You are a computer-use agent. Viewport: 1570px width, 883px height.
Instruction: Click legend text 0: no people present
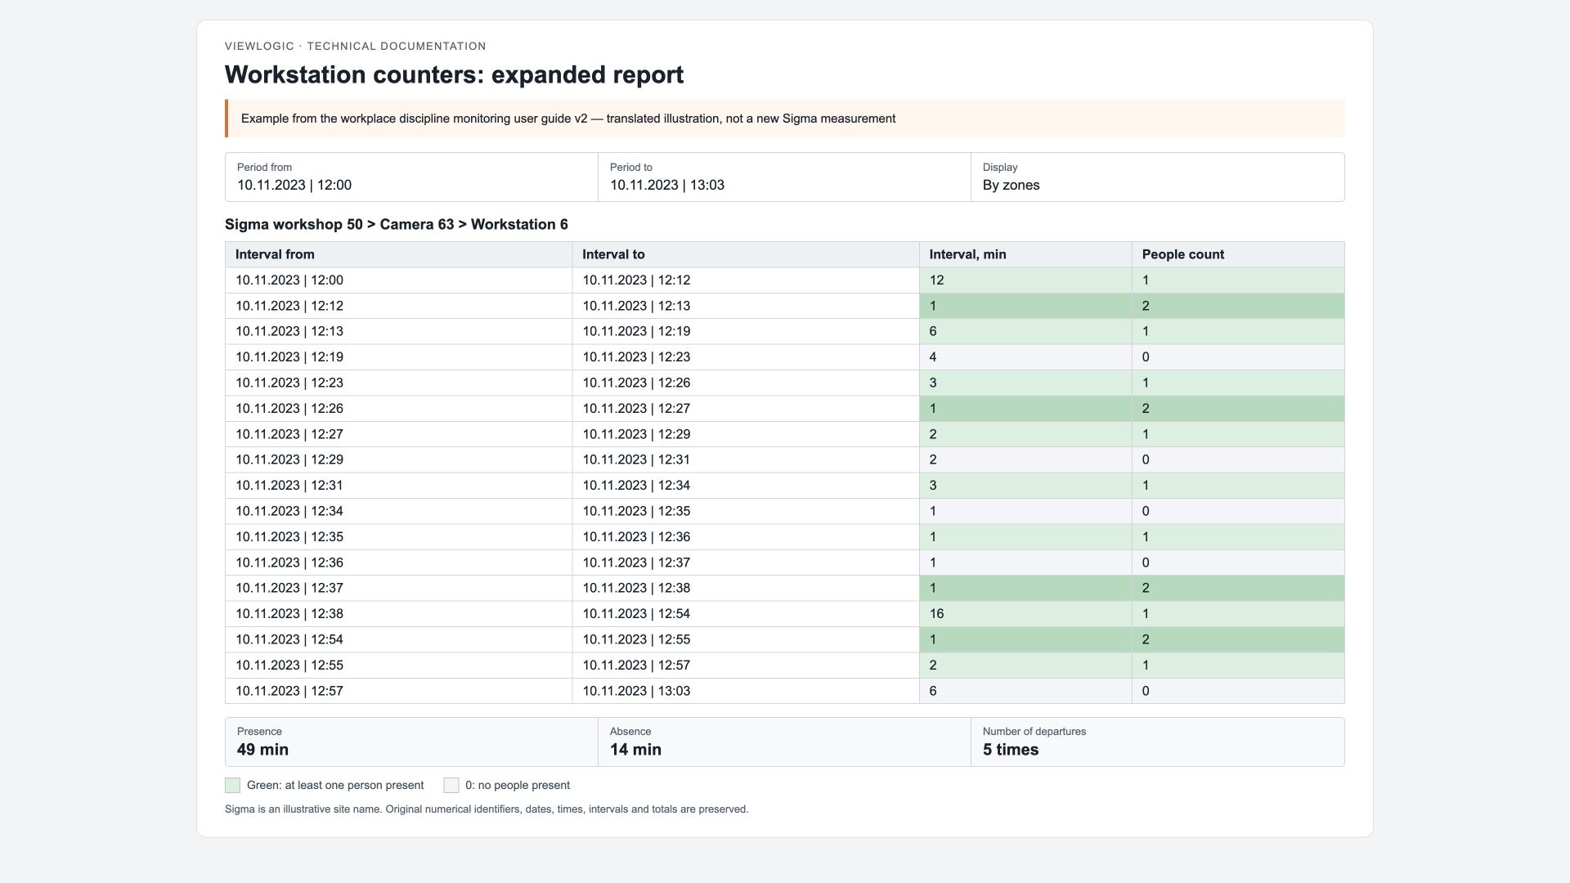(518, 786)
